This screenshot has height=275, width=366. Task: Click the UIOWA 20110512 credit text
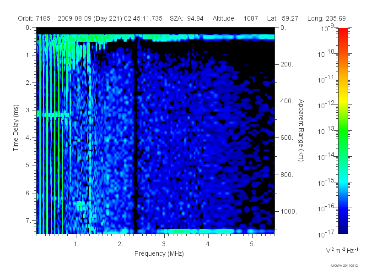pos(344,265)
